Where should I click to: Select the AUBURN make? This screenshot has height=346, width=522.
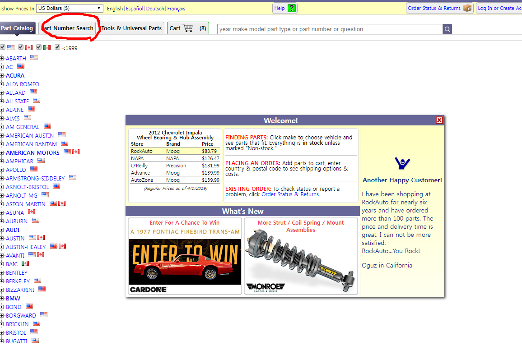click(17, 221)
